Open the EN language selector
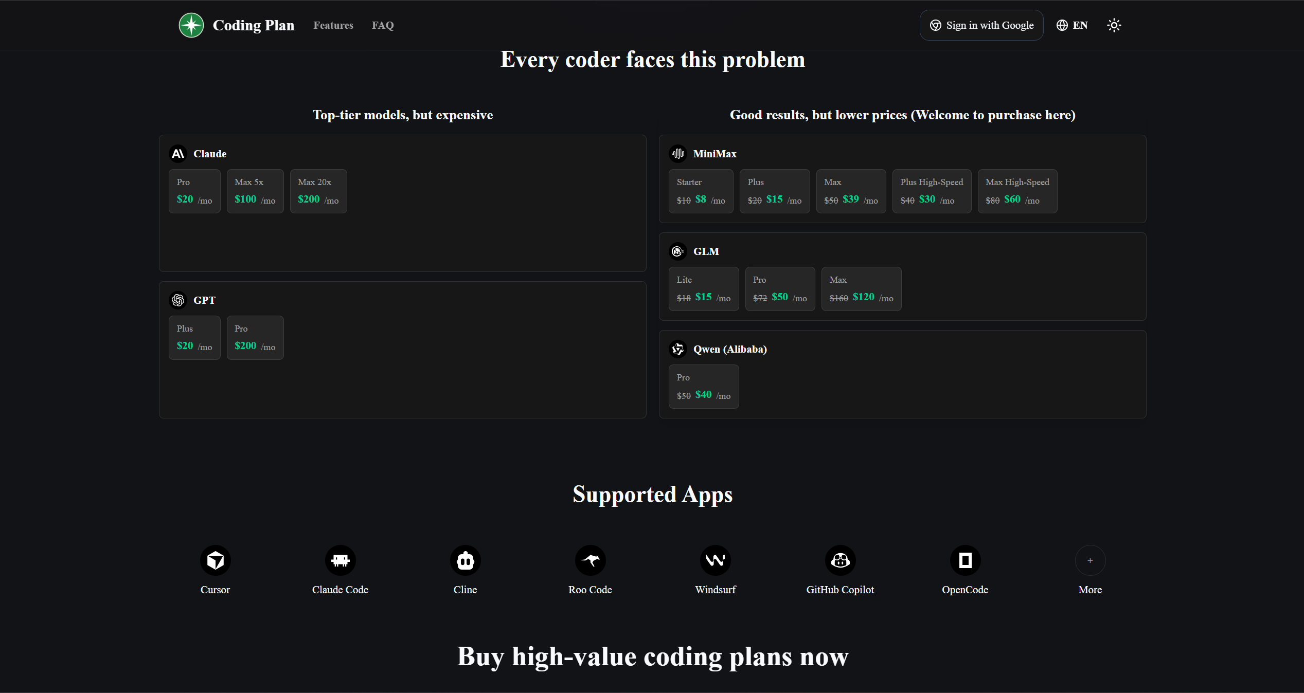 tap(1072, 25)
